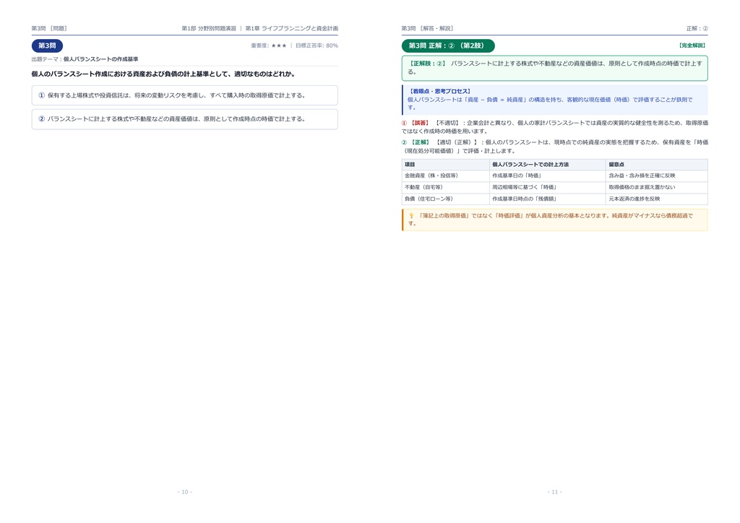This screenshot has height=523, width=740.
Task: Click the 【完全解説】 label
Action: (x=692, y=46)
